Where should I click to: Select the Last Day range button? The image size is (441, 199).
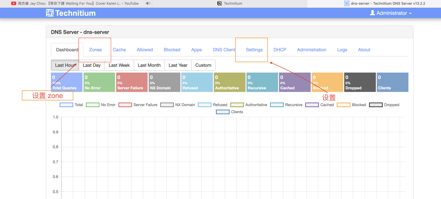point(92,65)
